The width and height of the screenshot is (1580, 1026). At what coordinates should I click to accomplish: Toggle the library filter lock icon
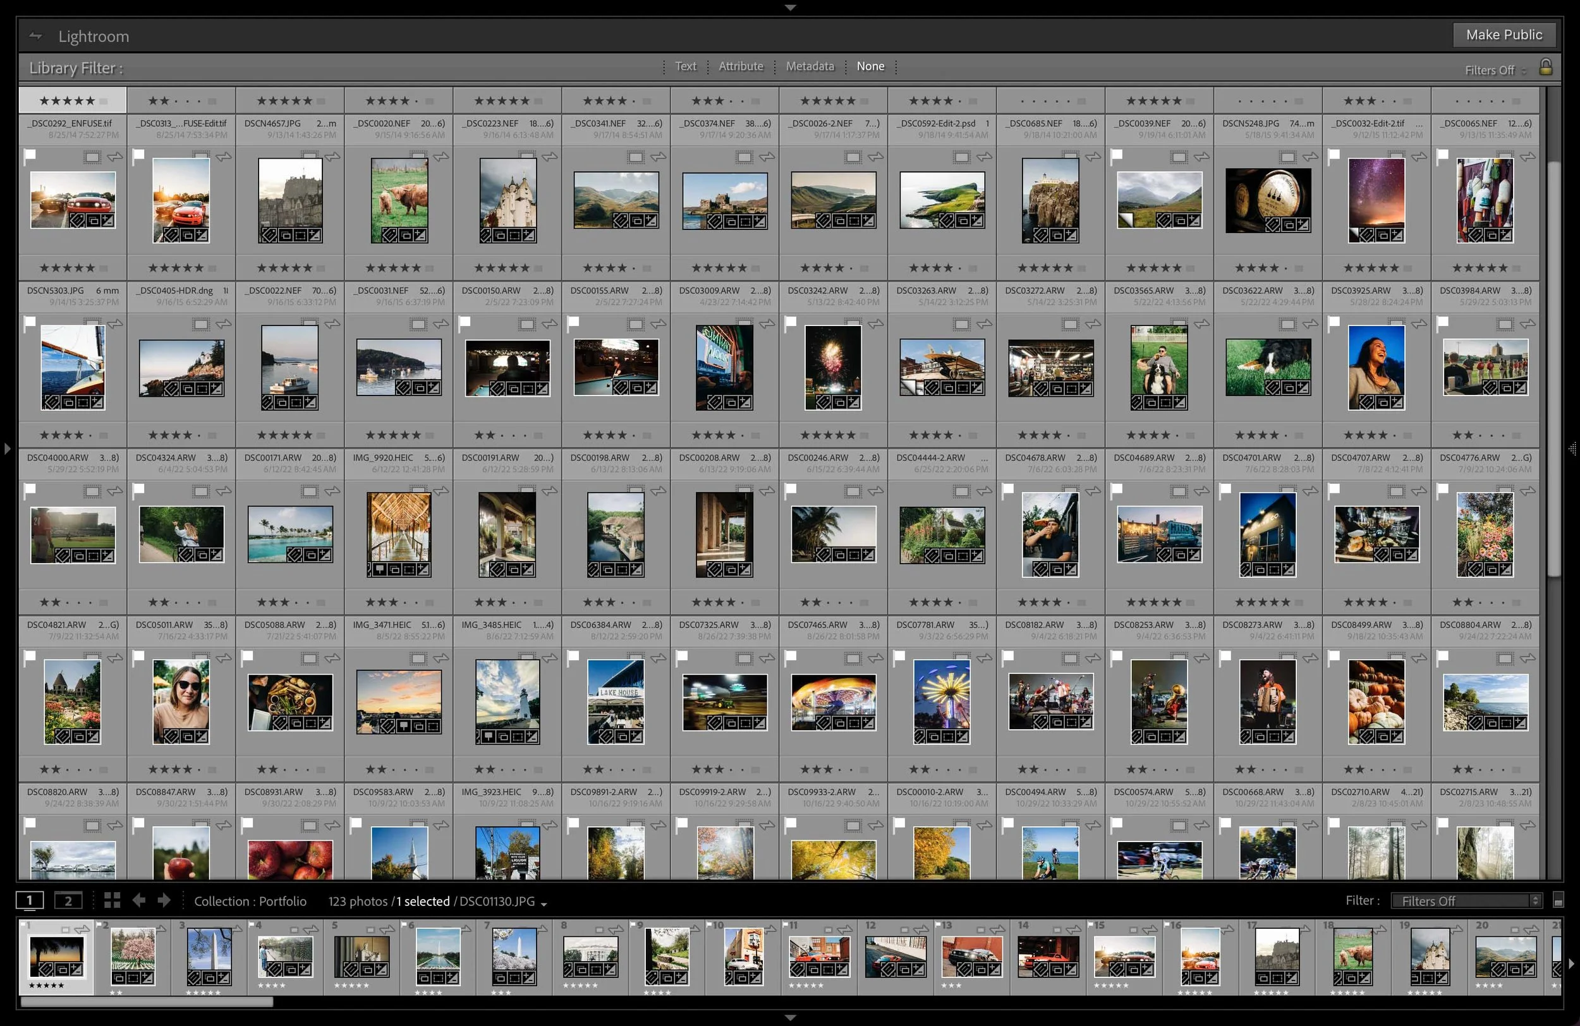pos(1545,67)
